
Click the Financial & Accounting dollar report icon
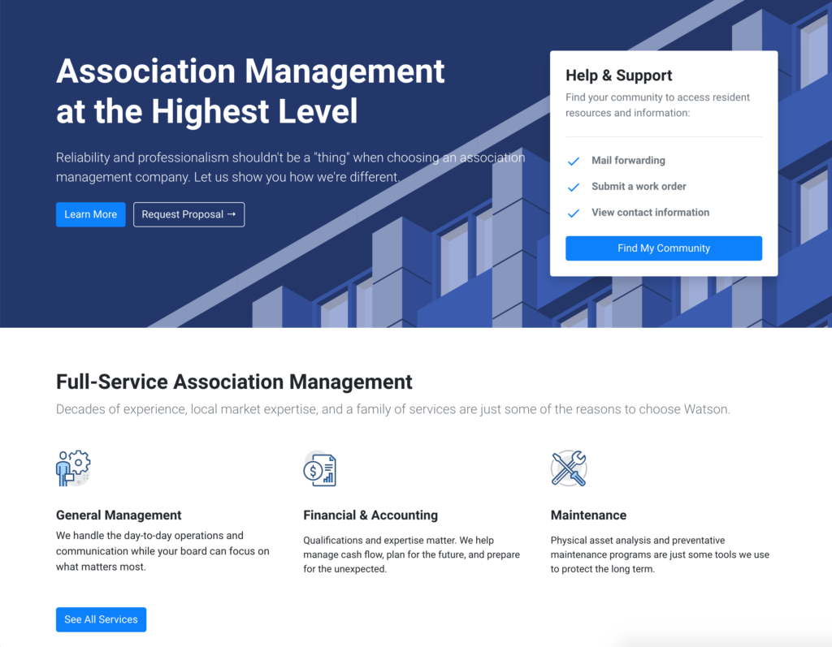point(320,468)
